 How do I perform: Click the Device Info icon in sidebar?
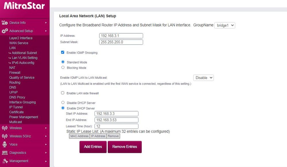pyautogui.click(x=5, y=22)
